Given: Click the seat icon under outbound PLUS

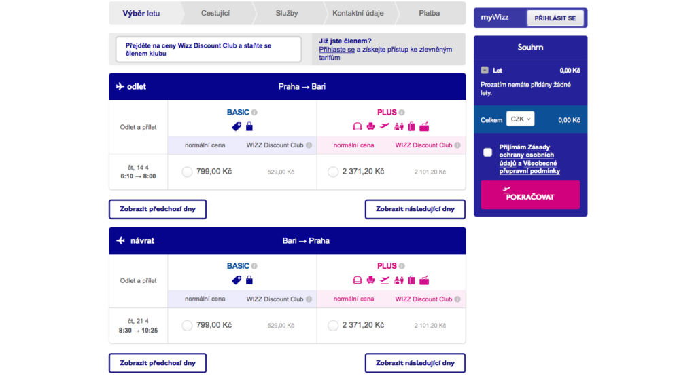Looking at the screenshot, I should coord(370,127).
